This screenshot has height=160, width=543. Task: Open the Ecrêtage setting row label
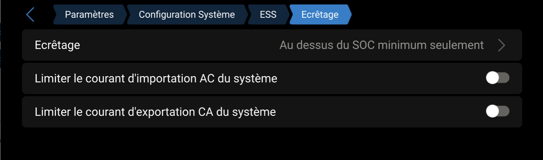(x=57, y=45)
